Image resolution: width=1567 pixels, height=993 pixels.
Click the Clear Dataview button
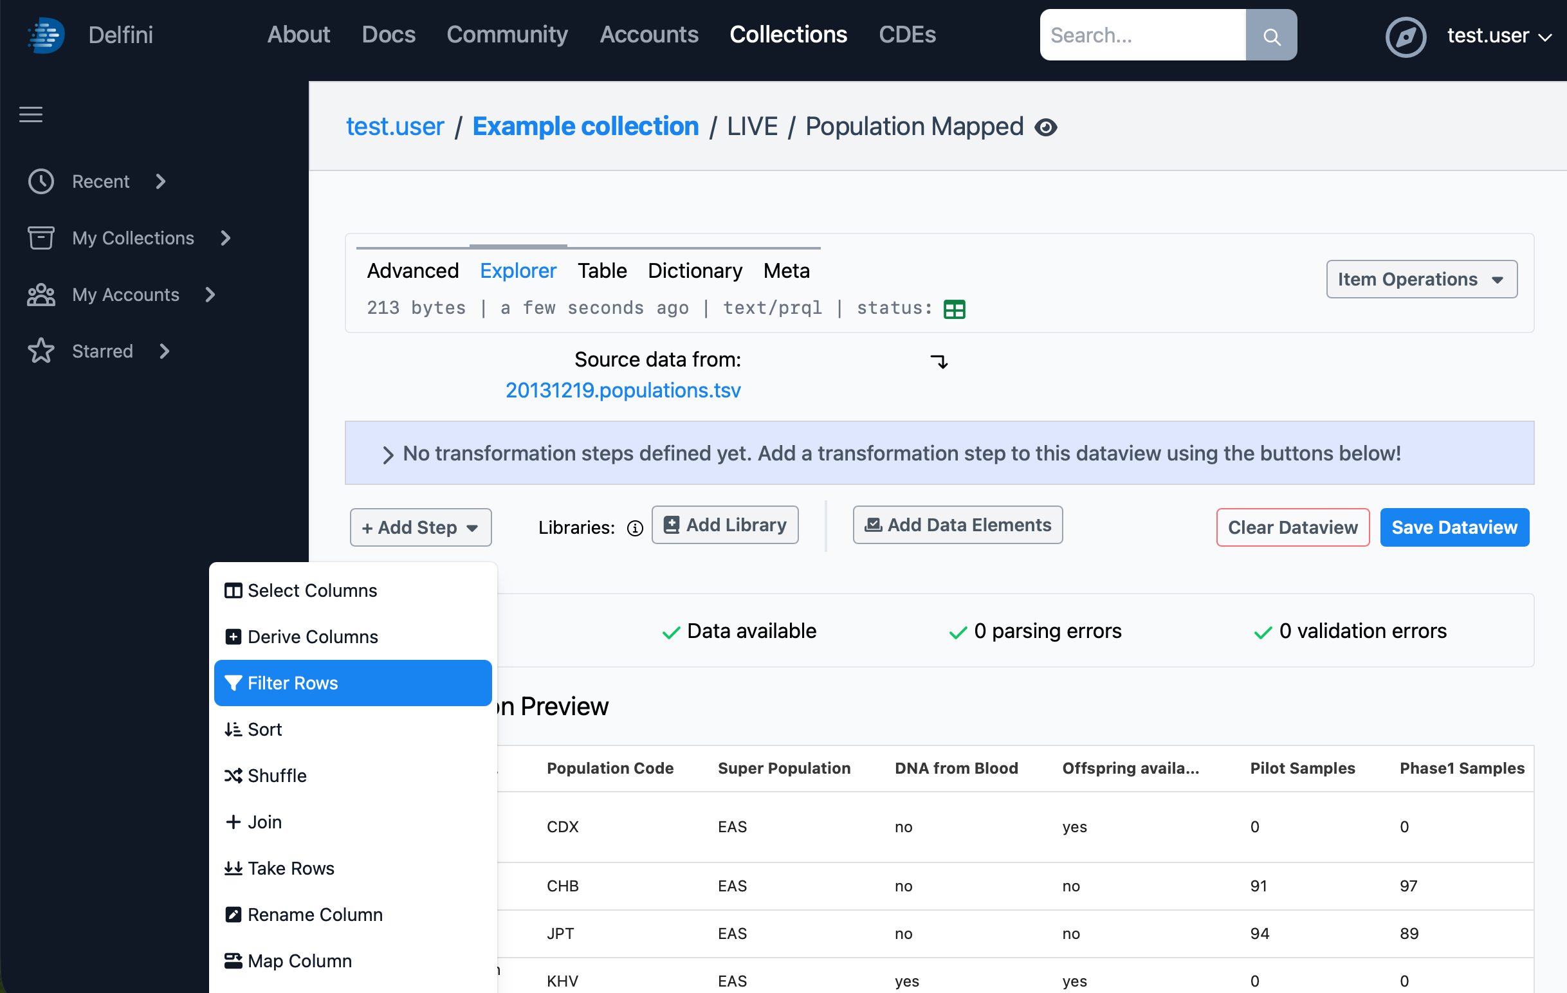1292,527
